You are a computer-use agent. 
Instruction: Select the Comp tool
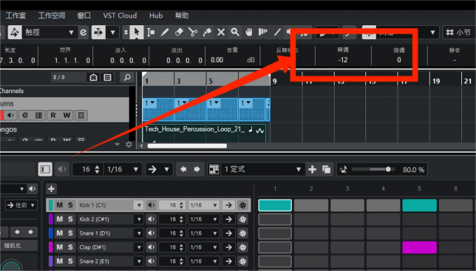(263, 32)
